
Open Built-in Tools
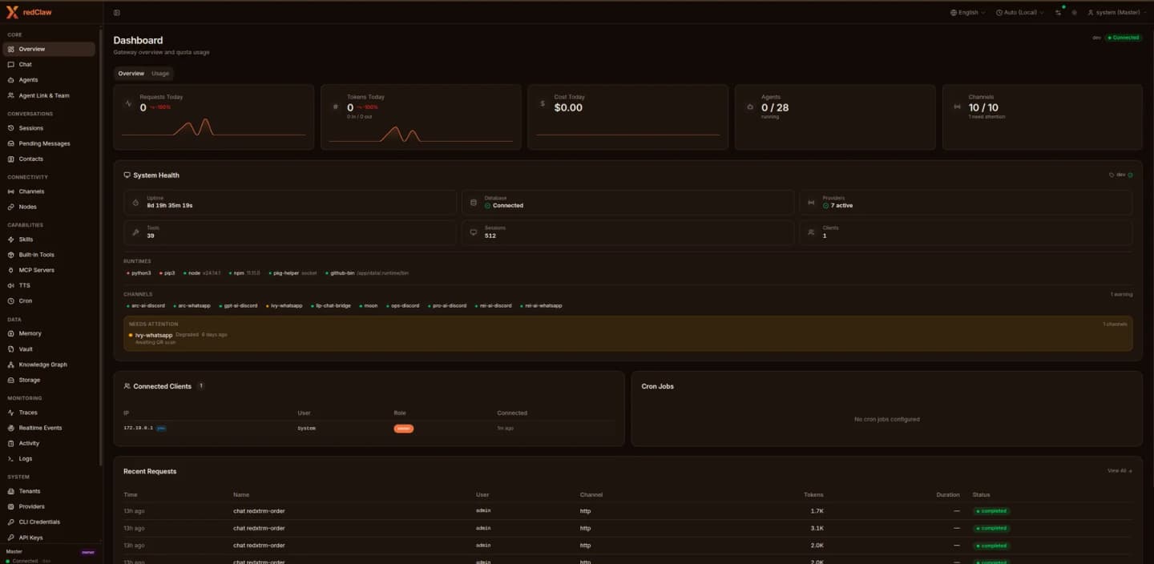tap(49, 255)
